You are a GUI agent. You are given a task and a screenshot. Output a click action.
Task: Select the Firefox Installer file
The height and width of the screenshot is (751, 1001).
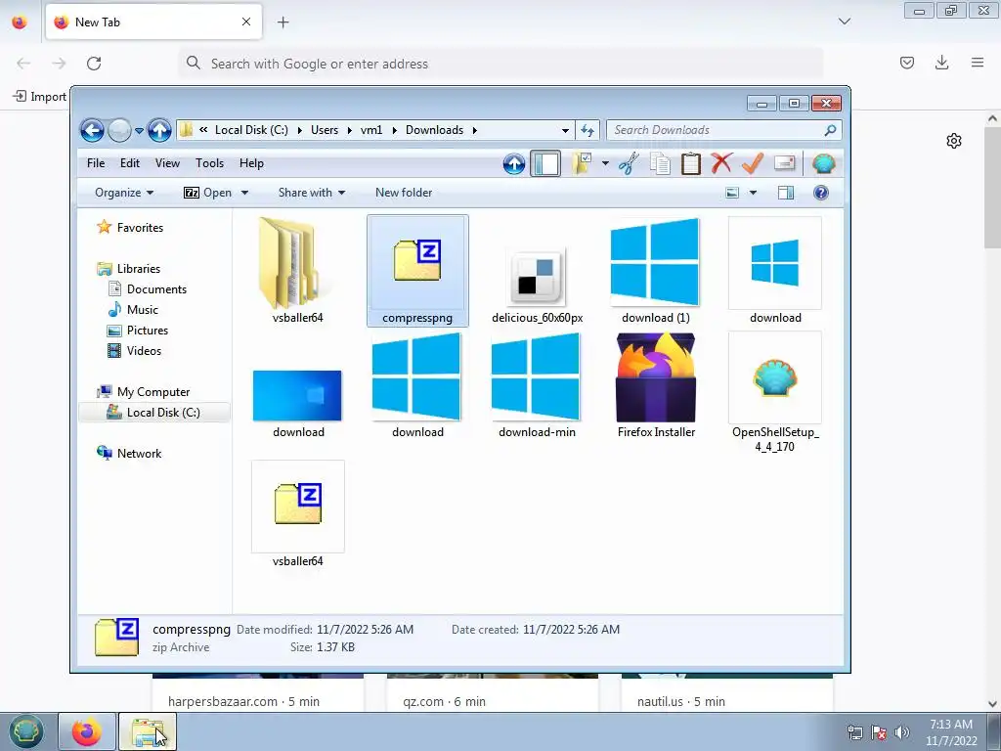[656, 385]
